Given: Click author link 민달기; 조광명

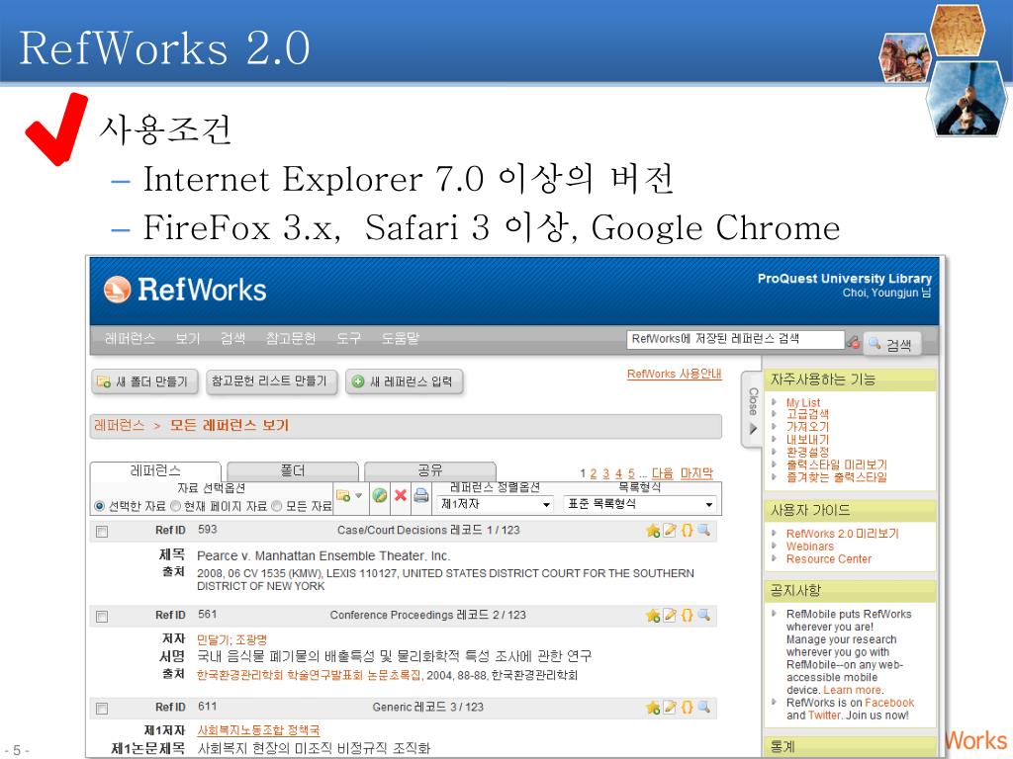Looking at the screenshot, I should point(231,639).
